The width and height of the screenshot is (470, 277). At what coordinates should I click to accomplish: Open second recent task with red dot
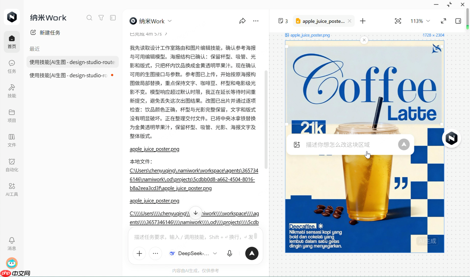(73, 75)
